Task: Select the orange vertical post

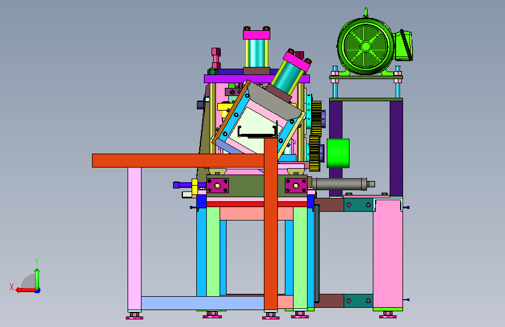Action: (x=271, y=224)
